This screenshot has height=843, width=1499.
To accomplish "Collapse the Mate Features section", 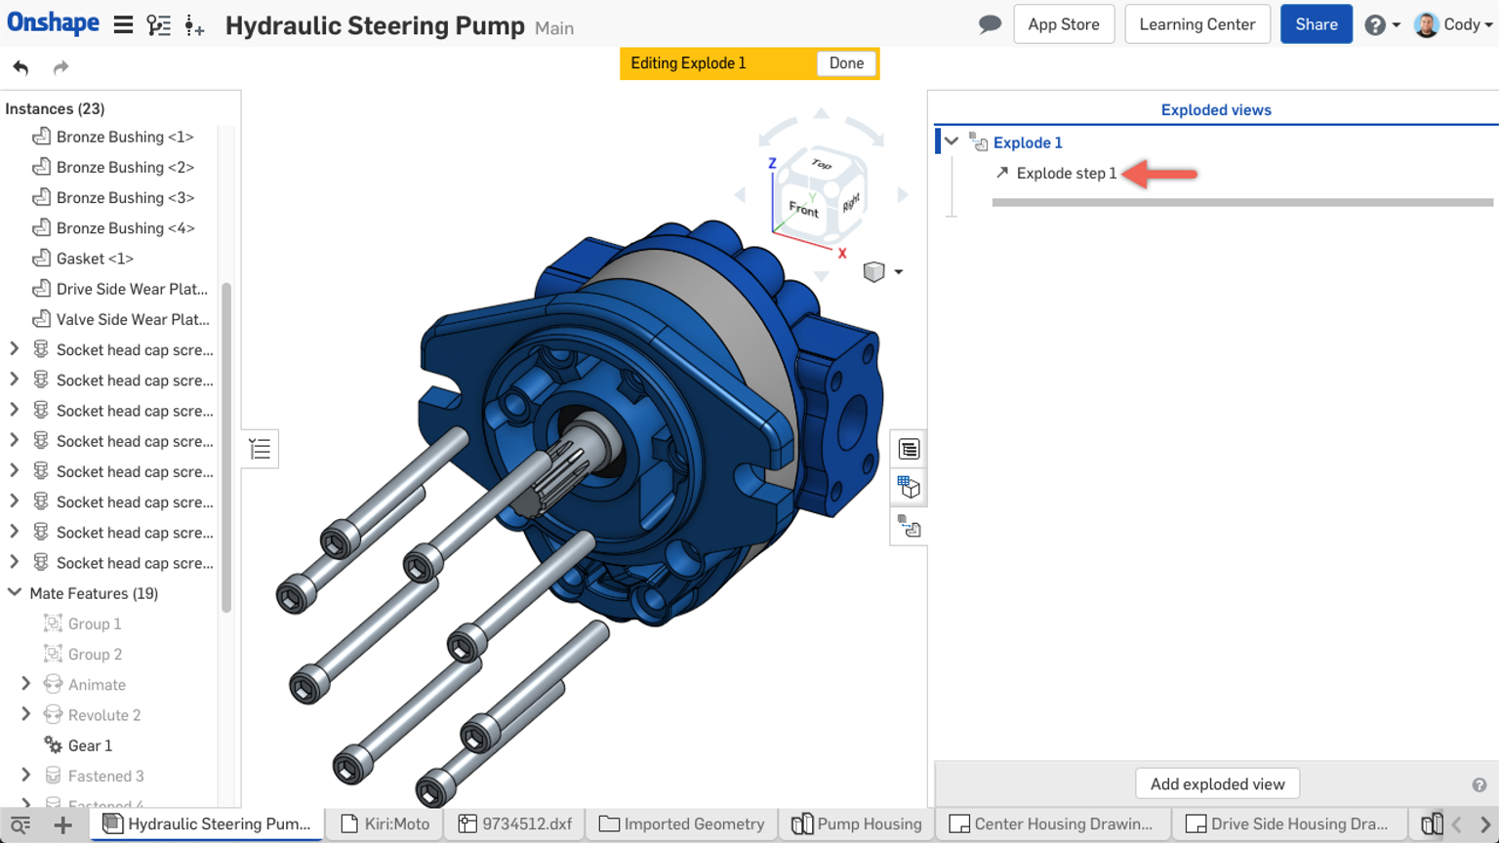I will click(x=15, y=593).
